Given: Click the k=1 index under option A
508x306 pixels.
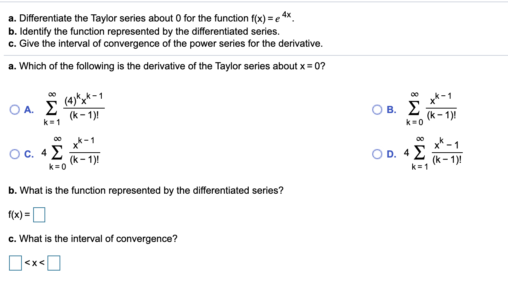Looking at the screenshot, I should coord(52,121).
